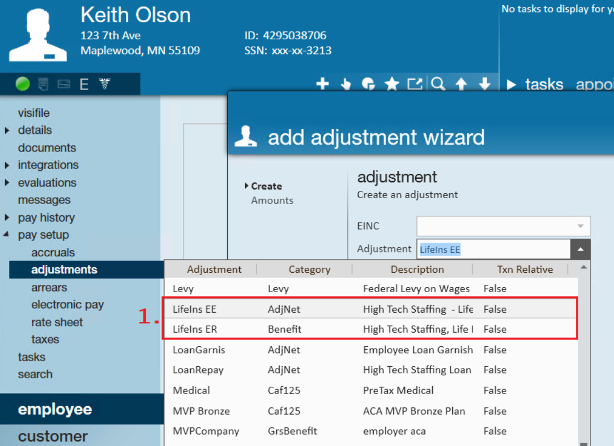Open tasks in sidebar
This screenshot has width=614, height=446.
(31, 357)
